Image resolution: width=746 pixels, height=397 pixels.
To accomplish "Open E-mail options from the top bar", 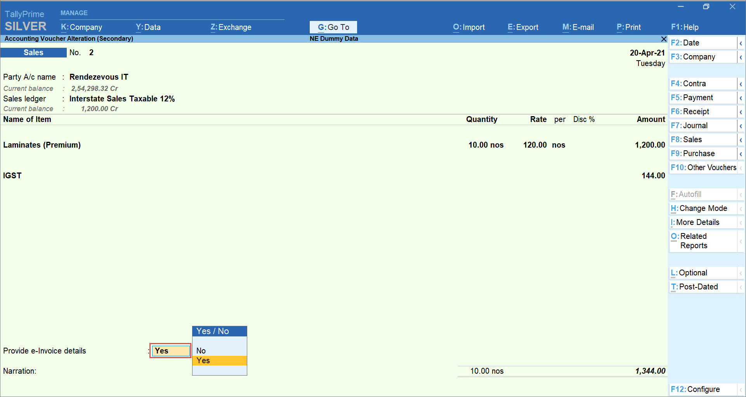I will 578,27.
